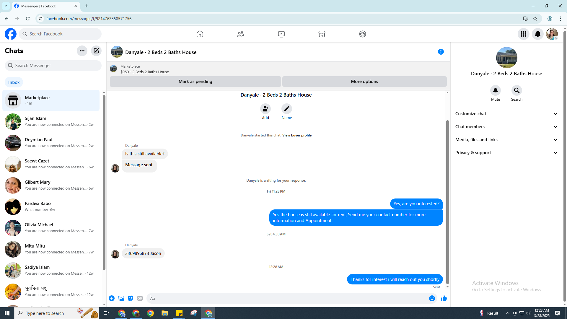Open the Friends icon in top navigation
This screenshot has width=567, height=319.
click(x=241, y=34)
